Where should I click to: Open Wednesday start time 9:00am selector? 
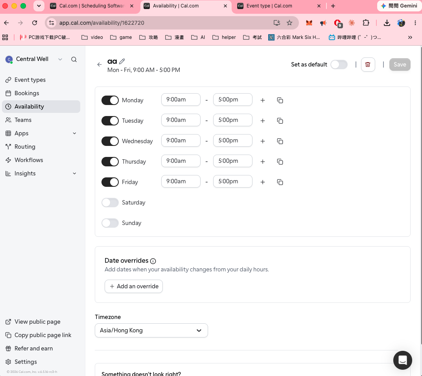tap(181, 140)
